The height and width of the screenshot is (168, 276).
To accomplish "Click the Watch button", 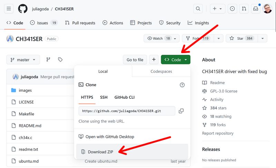I will pos(161,38).
